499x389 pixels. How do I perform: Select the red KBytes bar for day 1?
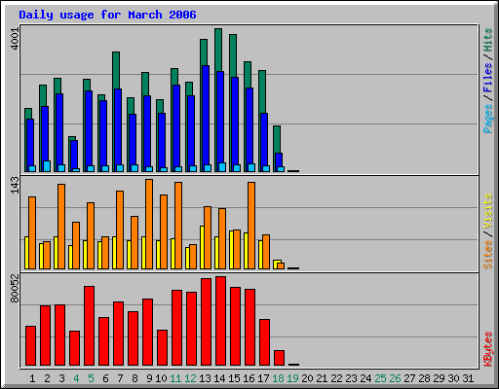pos(30,346)
